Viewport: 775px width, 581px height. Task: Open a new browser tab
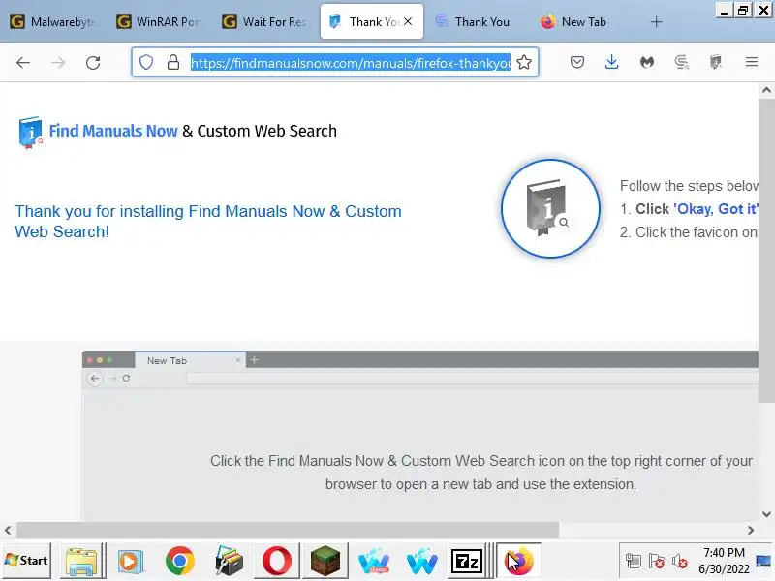pos(657,22)
